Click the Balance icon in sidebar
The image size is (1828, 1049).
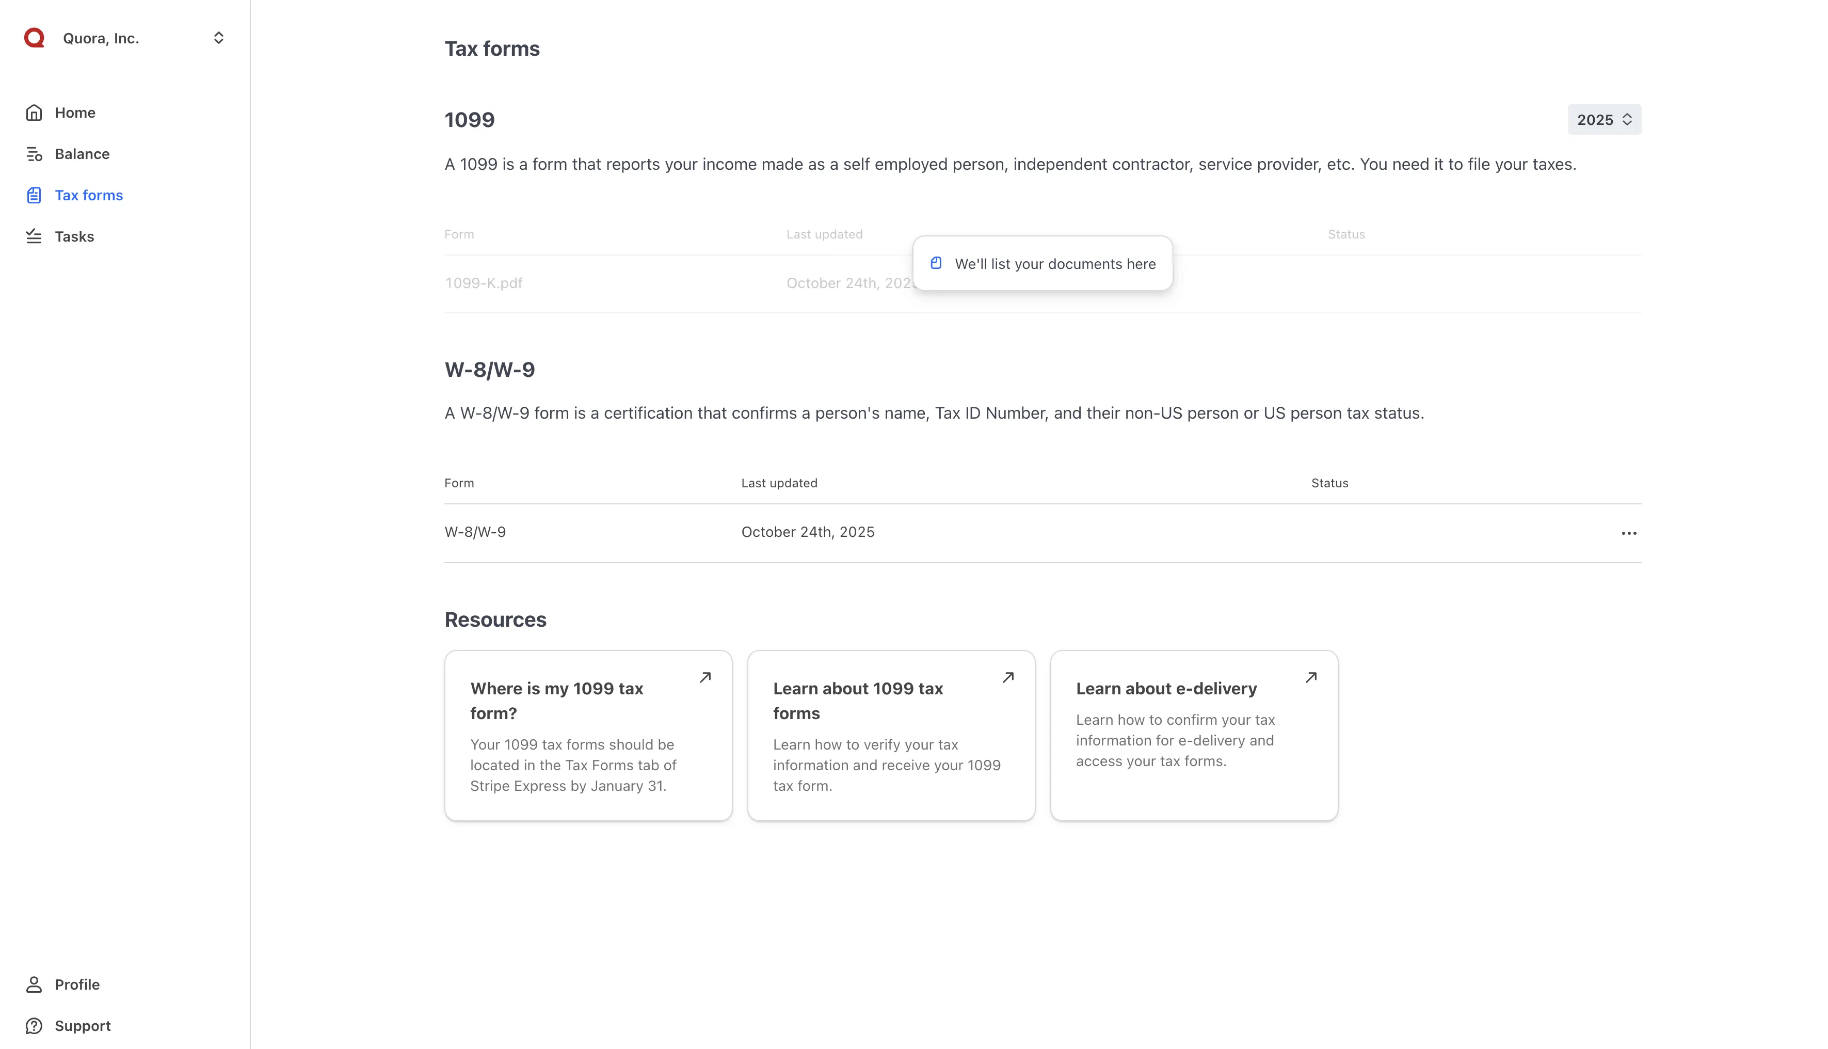[34, 154]
